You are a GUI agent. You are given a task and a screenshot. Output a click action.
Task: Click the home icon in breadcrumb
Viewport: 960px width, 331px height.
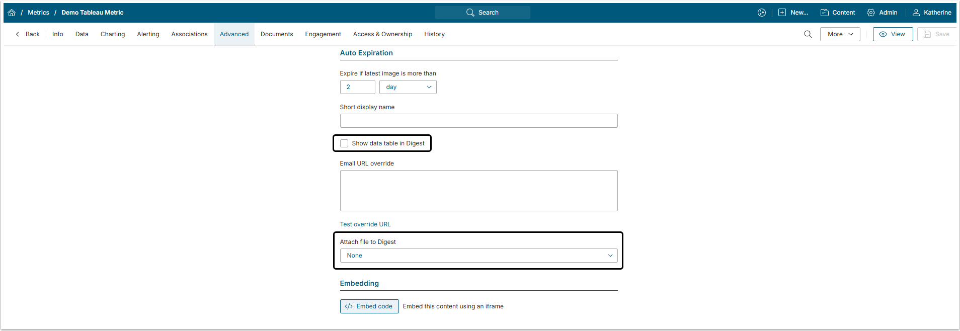tap(12, 13)
